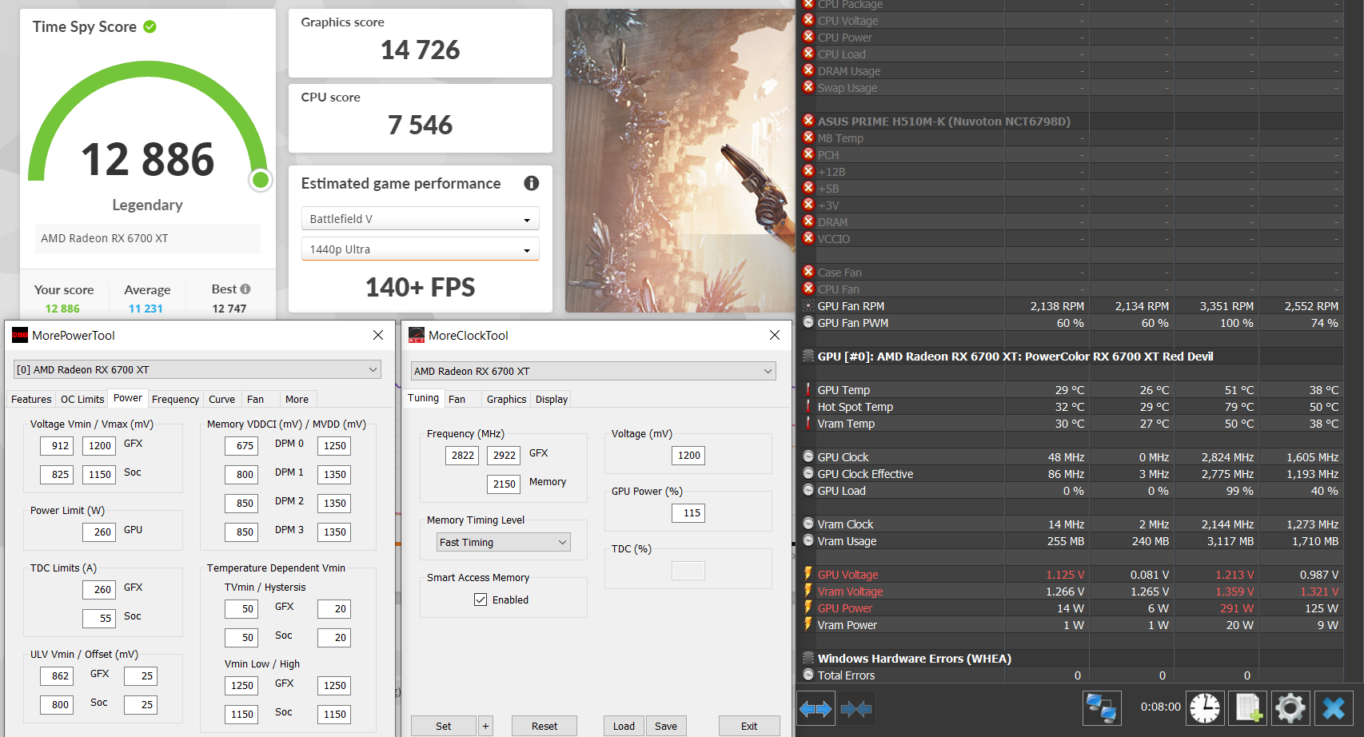Open the remote network monitoring icon
This screenshot has height=737, width=1364.
(1102, 708)
